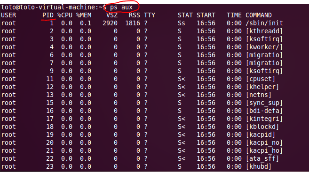Click PID 13 in the list
309x172 pixels.
(50, 95)
